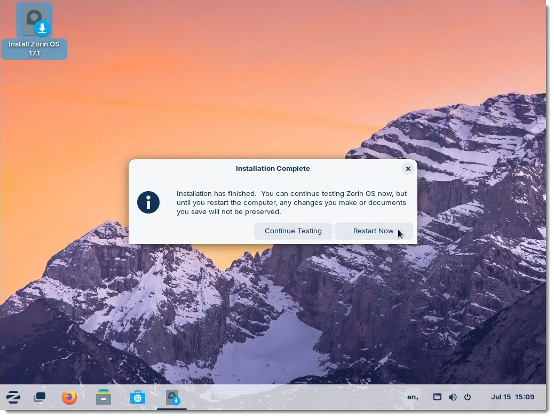Open the power menu in tray
This screenshot has height=418, width=554.
pos(468,397)
